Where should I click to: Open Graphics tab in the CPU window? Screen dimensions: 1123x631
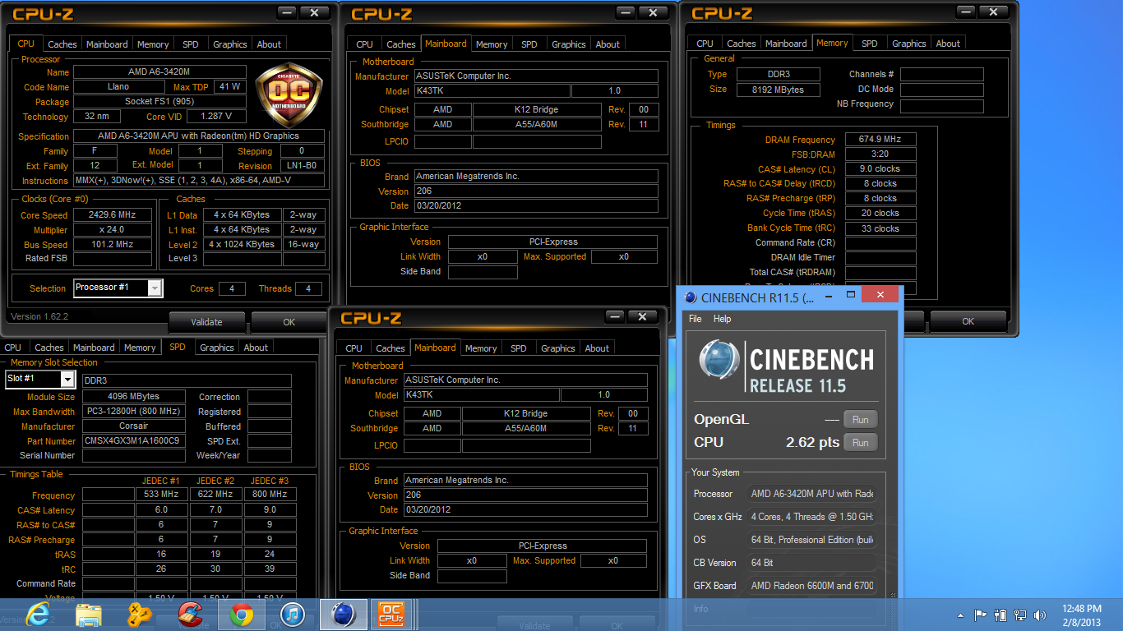coord(230,44)
